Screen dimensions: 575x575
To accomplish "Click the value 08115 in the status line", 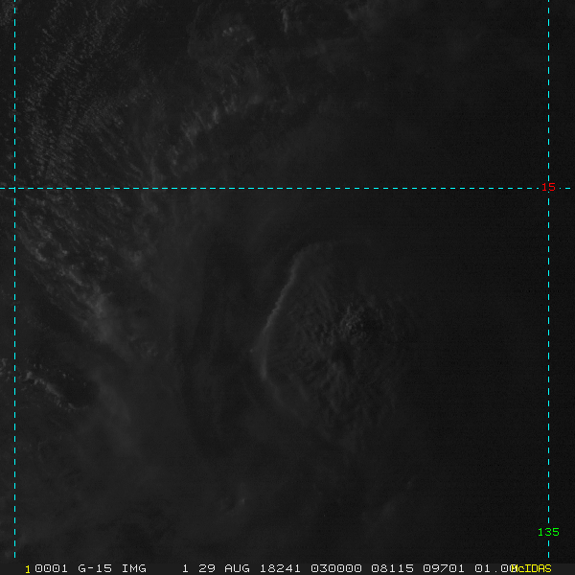I will (x=392, y=568).
